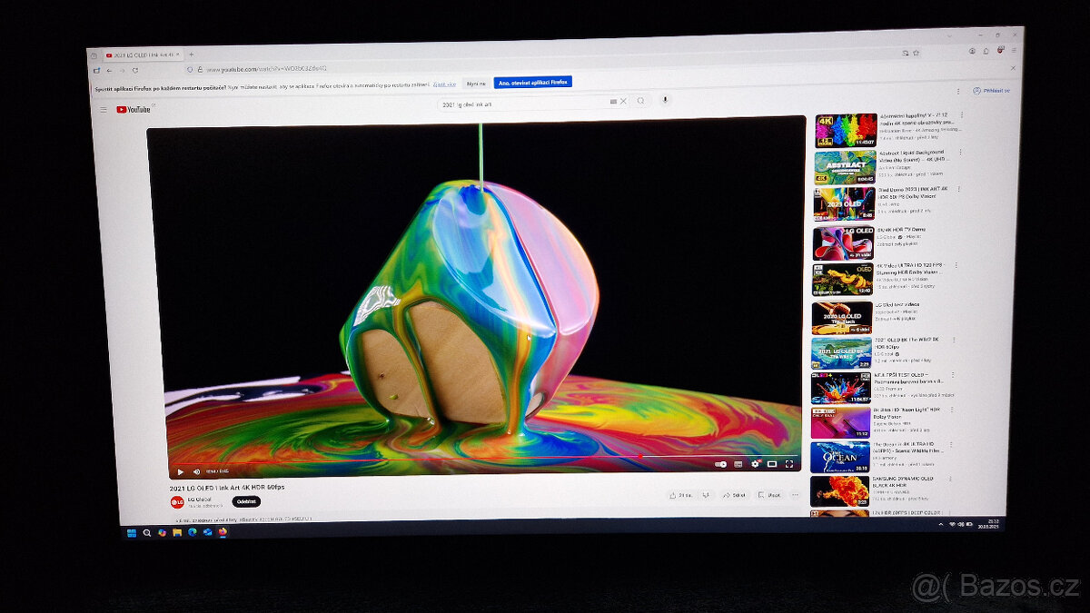Open options for the Abstract Liquid Background video
The width and height of the screenshot is (1090, 613).
(x=961, y=153)
